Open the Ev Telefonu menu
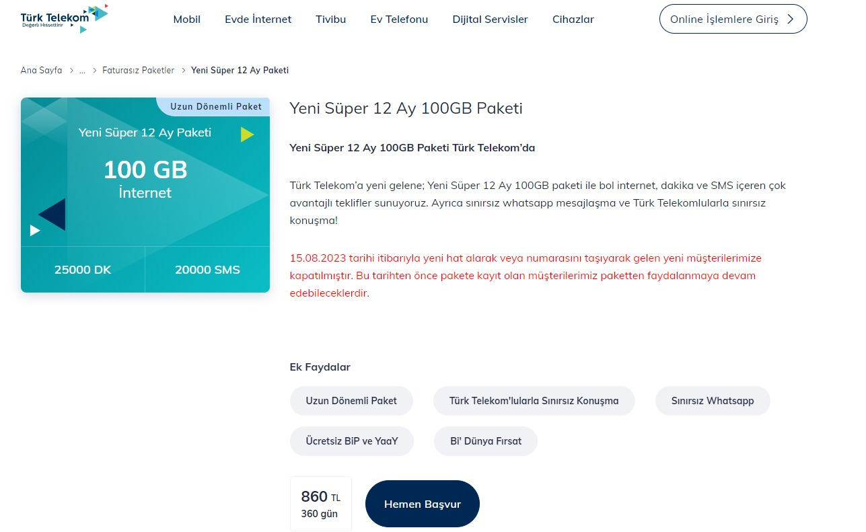The height and width of the screenshot is (532, 866). coord(399,20)
